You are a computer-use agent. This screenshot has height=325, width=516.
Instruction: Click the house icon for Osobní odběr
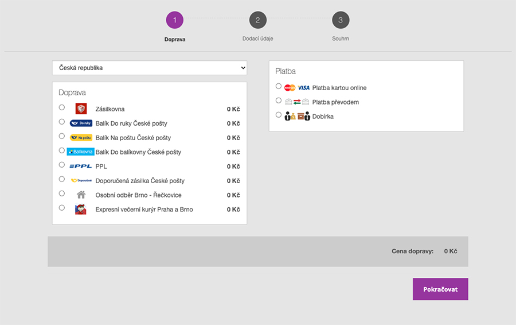pos(81,195)
